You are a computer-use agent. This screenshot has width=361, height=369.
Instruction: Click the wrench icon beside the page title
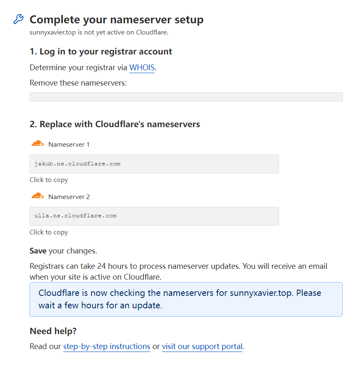click(x=18, y=19)
